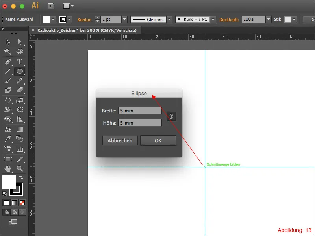The image size is (315, 236).
Task: Enable Draw Behind mode
Action: 14,212
